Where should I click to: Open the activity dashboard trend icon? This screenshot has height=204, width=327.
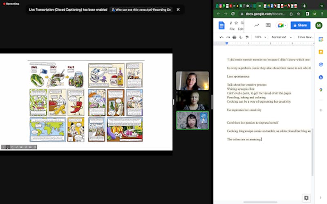coord(257,25)
